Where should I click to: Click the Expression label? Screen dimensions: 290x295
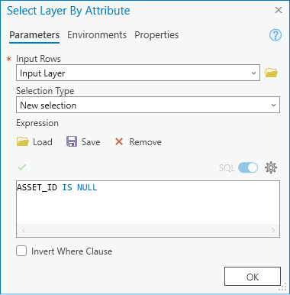click(37, 123)
